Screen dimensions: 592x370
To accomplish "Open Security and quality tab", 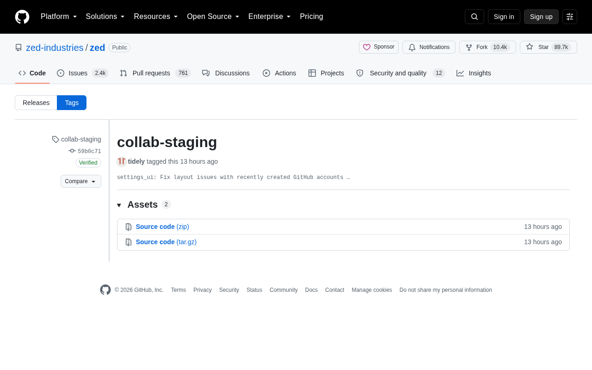I will pos(401,73).
